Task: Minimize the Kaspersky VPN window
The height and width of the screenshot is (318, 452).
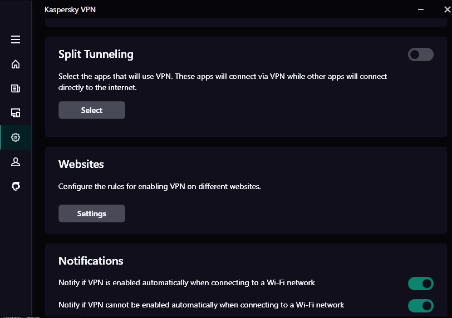Action: (421, 9)
